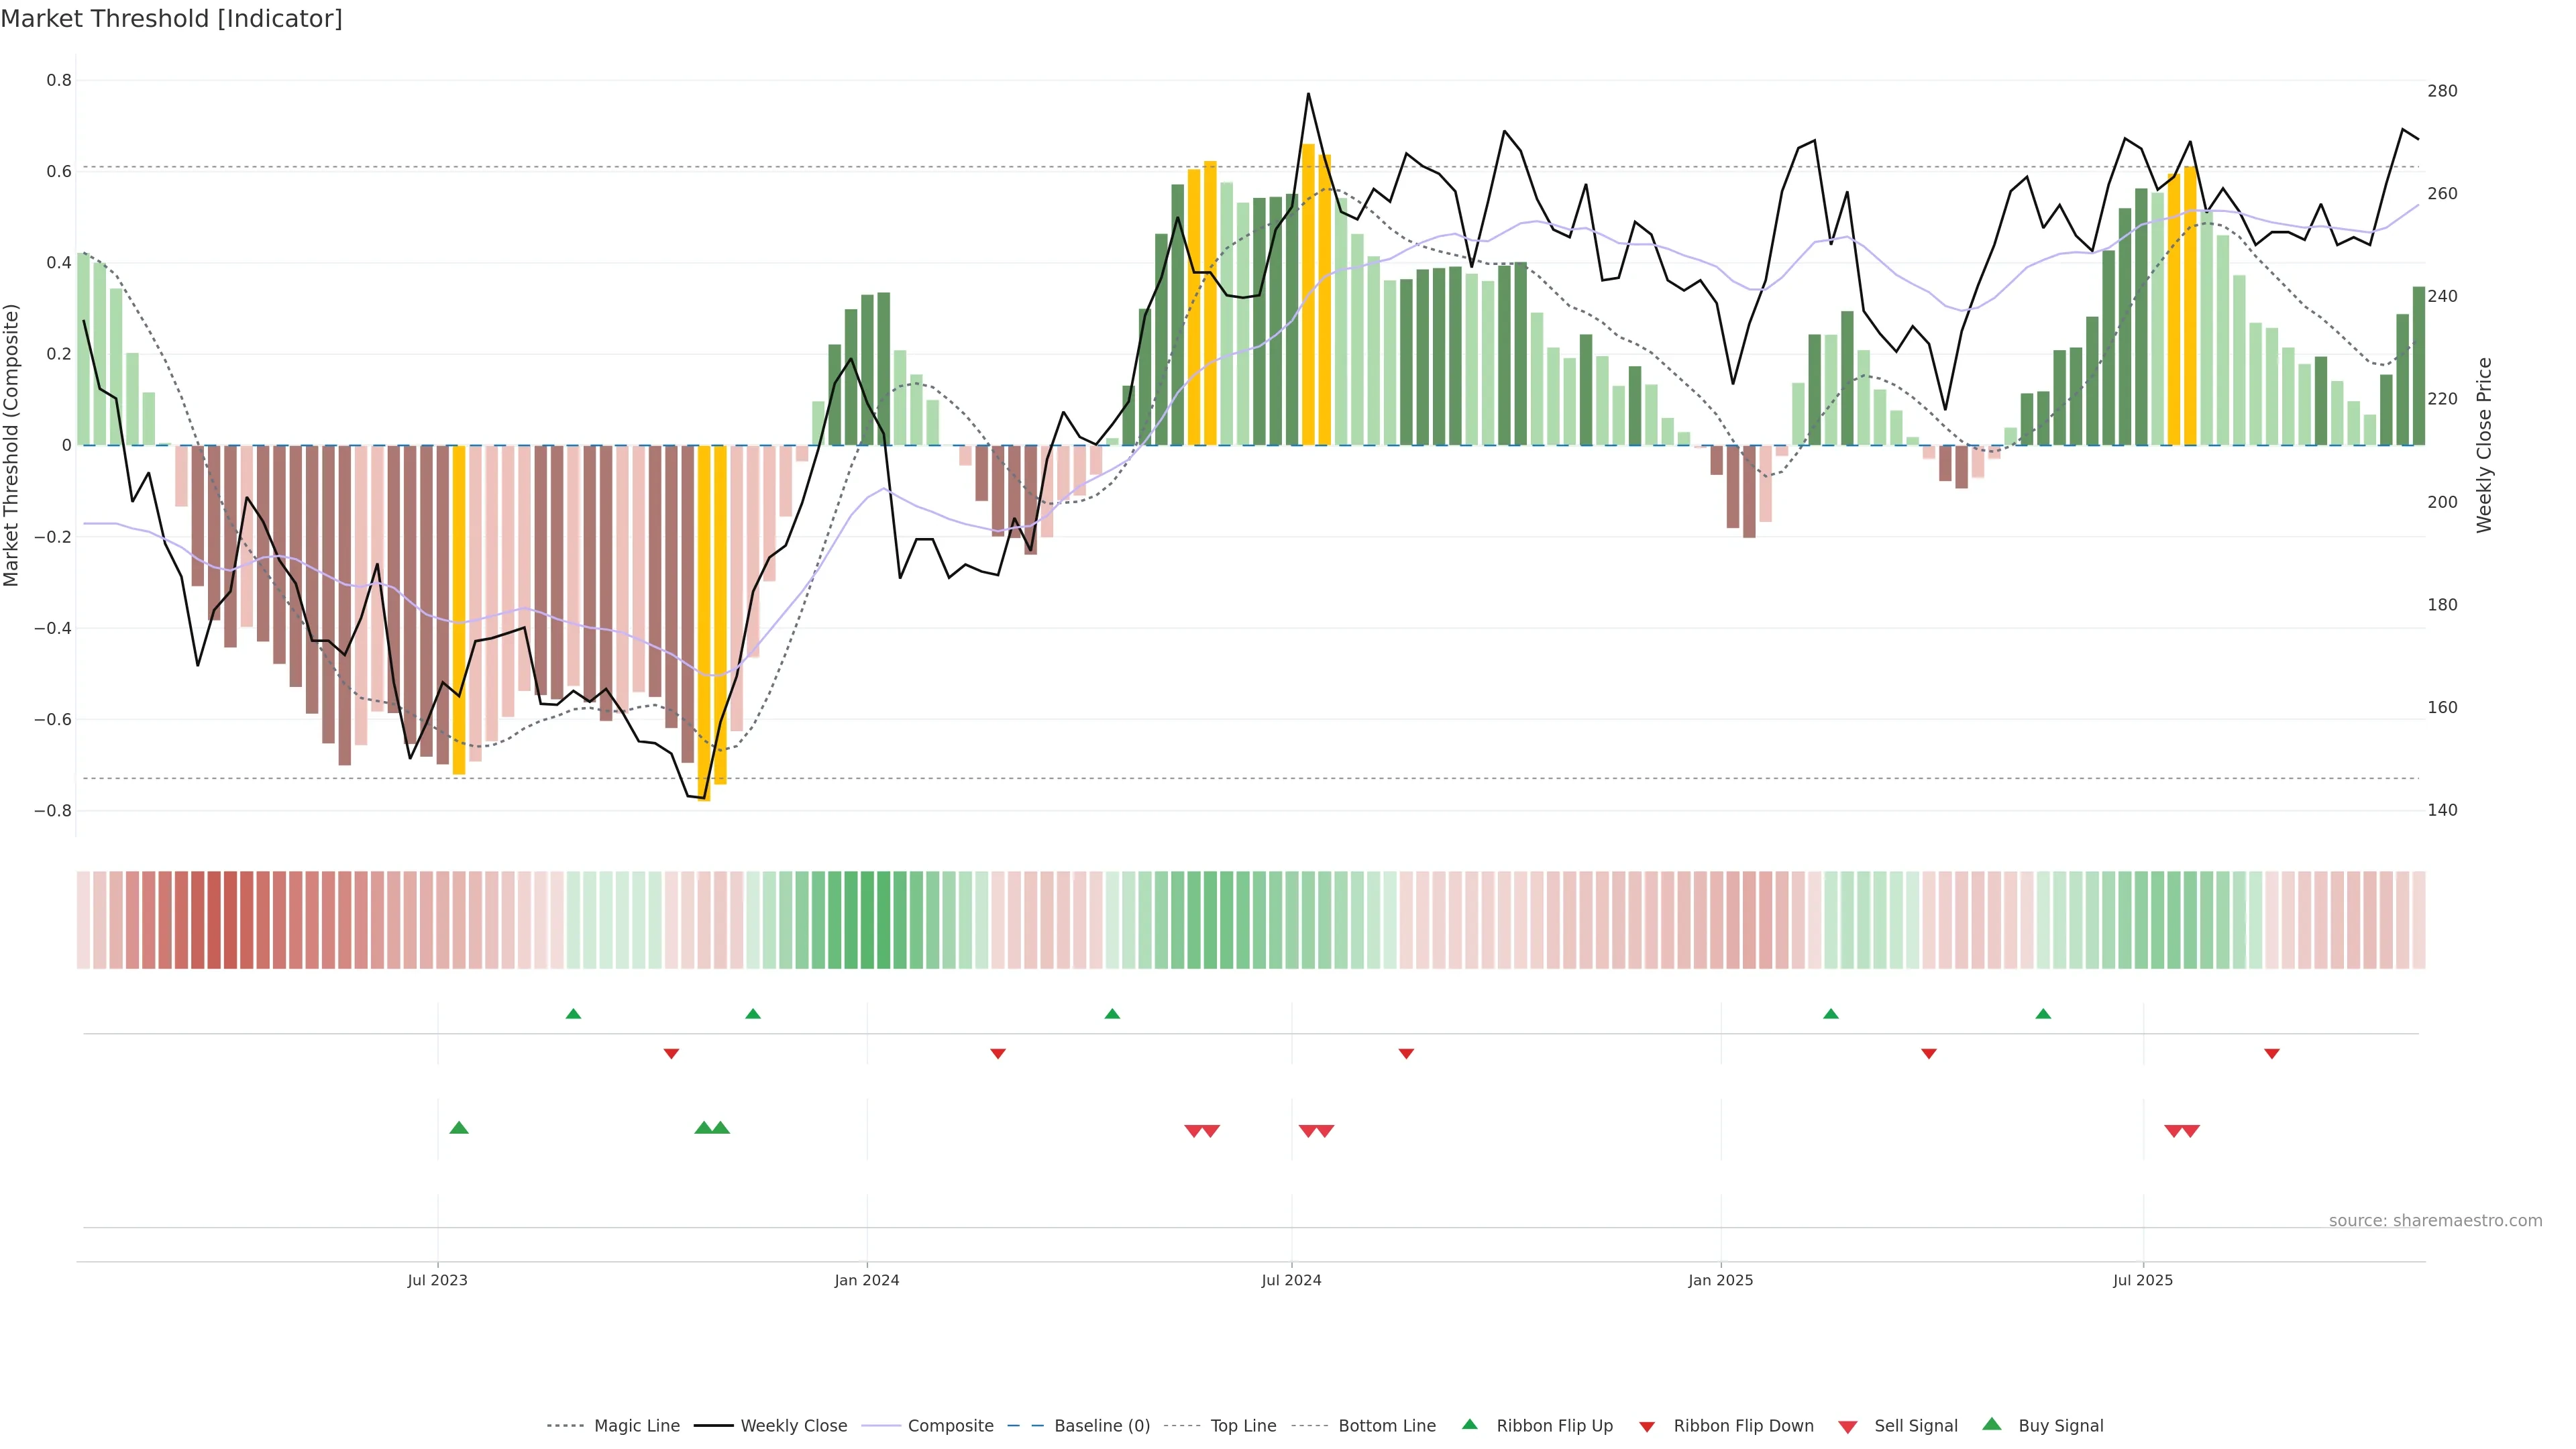Click the Jan 2025 x-axis label

(x=1720, y=1280)
